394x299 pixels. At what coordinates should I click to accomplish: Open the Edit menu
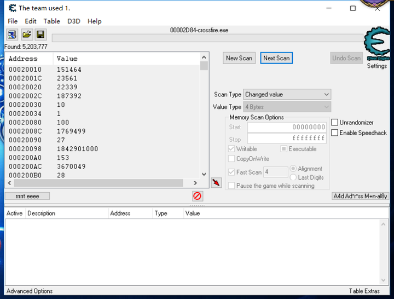pos(31,21)
